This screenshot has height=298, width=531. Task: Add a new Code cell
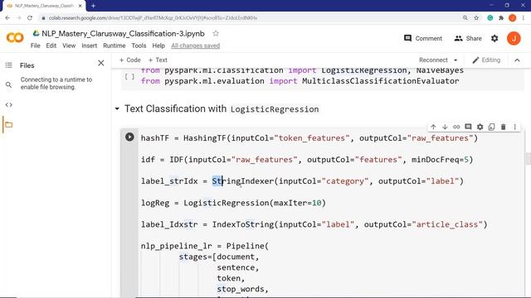[129, 60]
